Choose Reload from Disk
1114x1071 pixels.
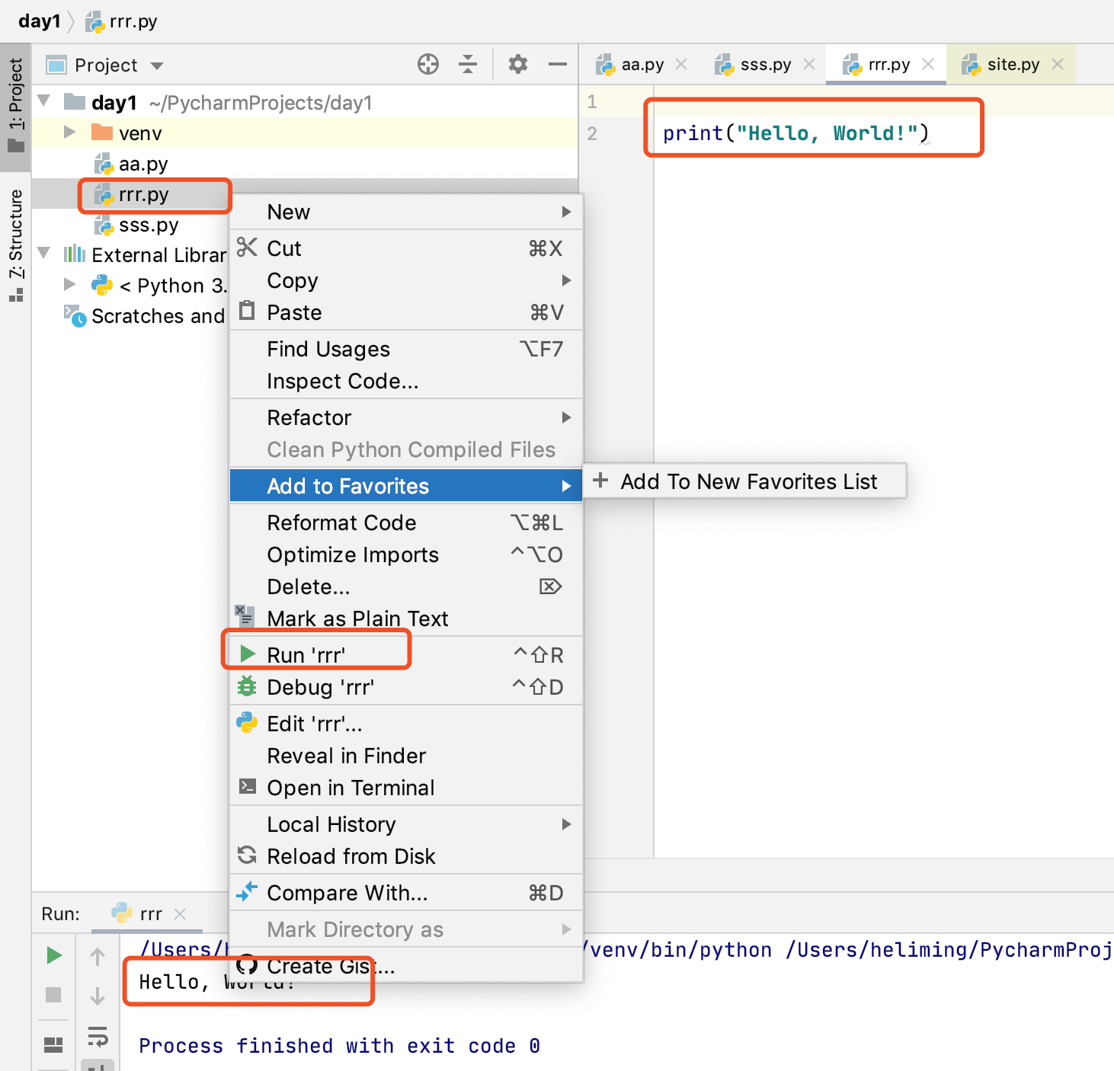406,856
